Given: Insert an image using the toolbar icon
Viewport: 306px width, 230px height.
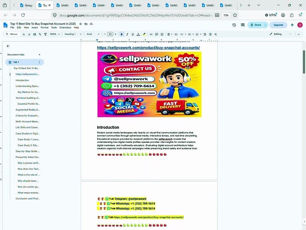Looking at the screenshot, I should coord(162,34).
